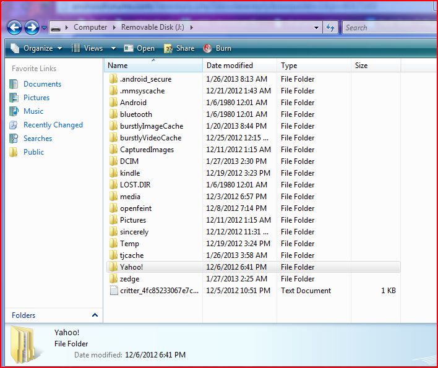Click Open in the toolbar

click(x=139, y=48)
